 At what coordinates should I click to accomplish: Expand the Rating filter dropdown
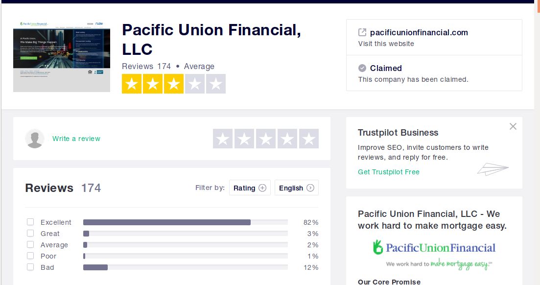tap(250, 188)
